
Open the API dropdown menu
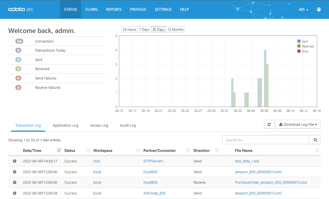click(x=303, y=9)
